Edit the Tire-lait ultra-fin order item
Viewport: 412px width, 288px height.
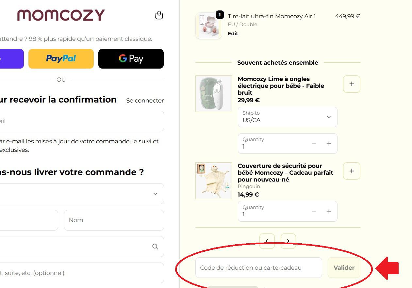233,33
